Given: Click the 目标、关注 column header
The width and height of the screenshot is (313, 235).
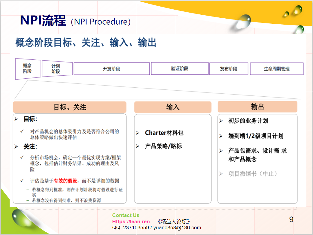Looking at the screenshot, I should click(x=70, y=107).
